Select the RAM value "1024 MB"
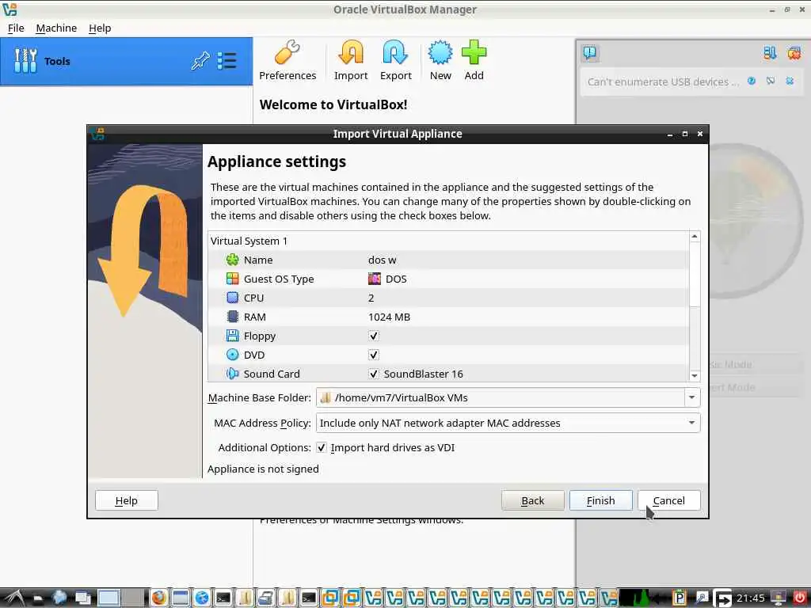The height and width of the screenshot is (608, 811). tap(389, 317)
